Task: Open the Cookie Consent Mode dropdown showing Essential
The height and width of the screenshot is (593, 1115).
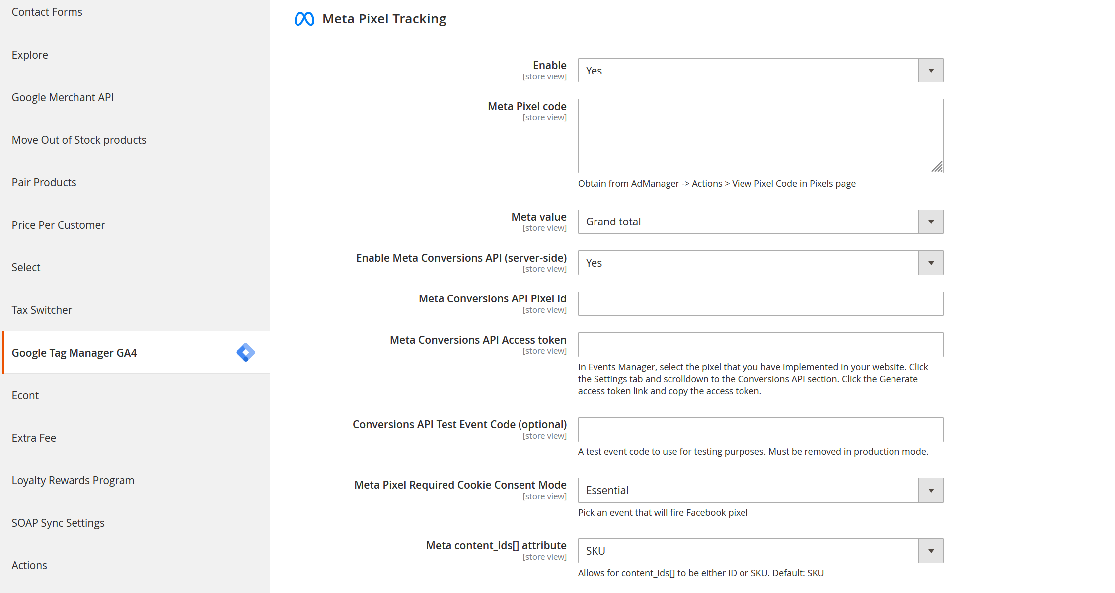Action: coord(760,490)
